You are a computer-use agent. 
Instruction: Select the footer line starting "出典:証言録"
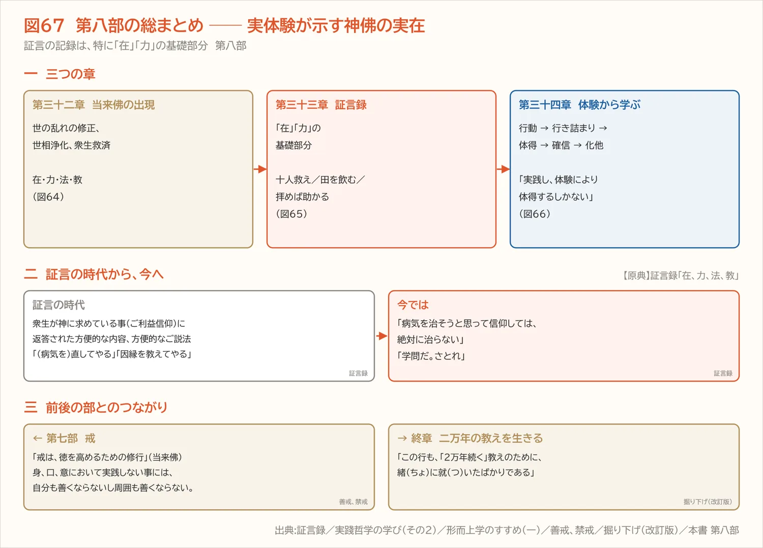[507, 530]
